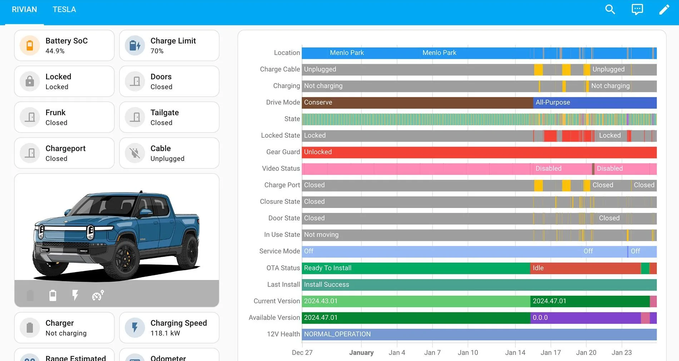
Task: Click the Charger battery icon
Action: (30, 327)
